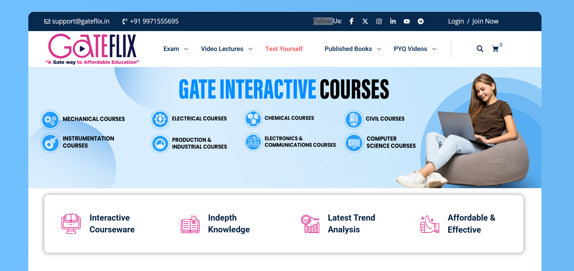574x271 pixels.
Task: Expand the PYQ Videos dropdown
Action: pyautogui.click(x=415, y=49)
